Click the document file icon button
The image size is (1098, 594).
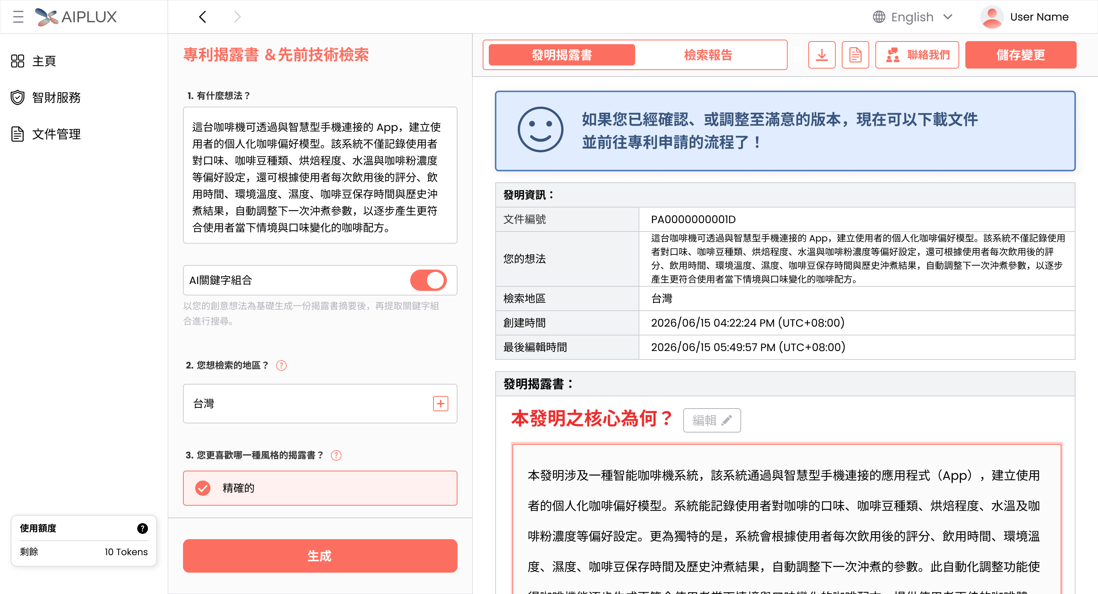point(855,55)
